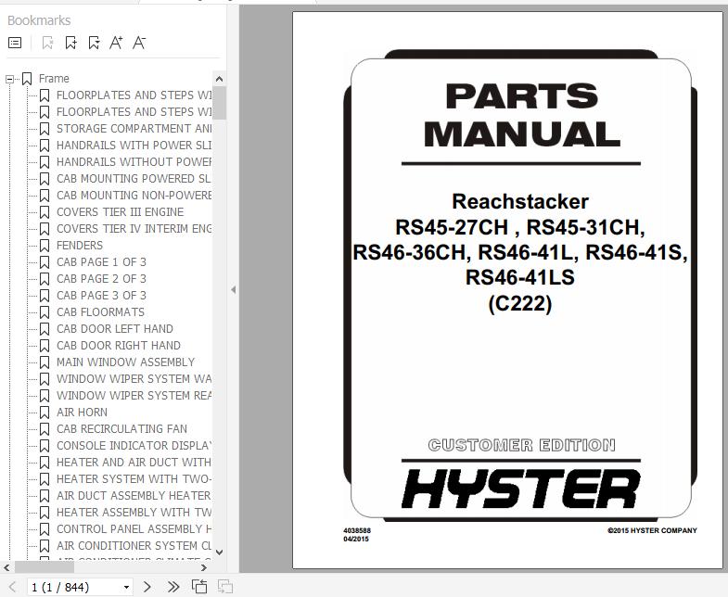The height and width of the screenshot is (597, 728).
Task: Open WINDOW WIPER SYSTEM WA bookmark
Action: pos(134,379)
